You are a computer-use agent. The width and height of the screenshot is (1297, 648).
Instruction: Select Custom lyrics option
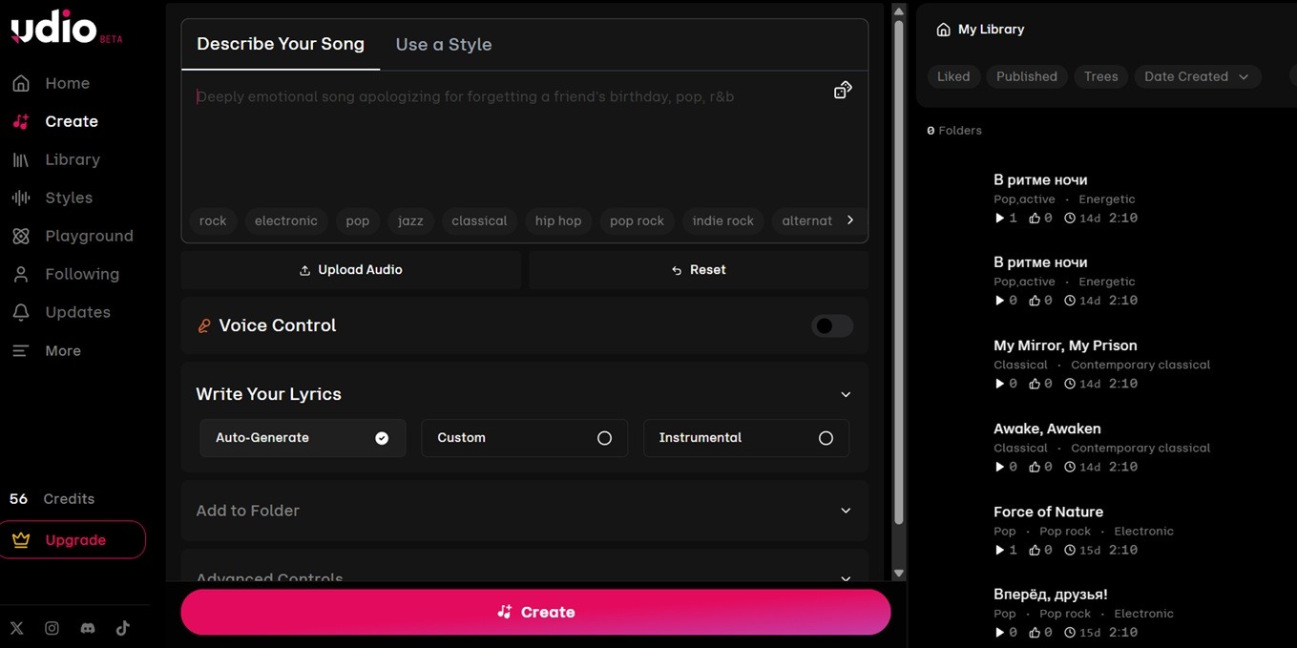[524, 438]
